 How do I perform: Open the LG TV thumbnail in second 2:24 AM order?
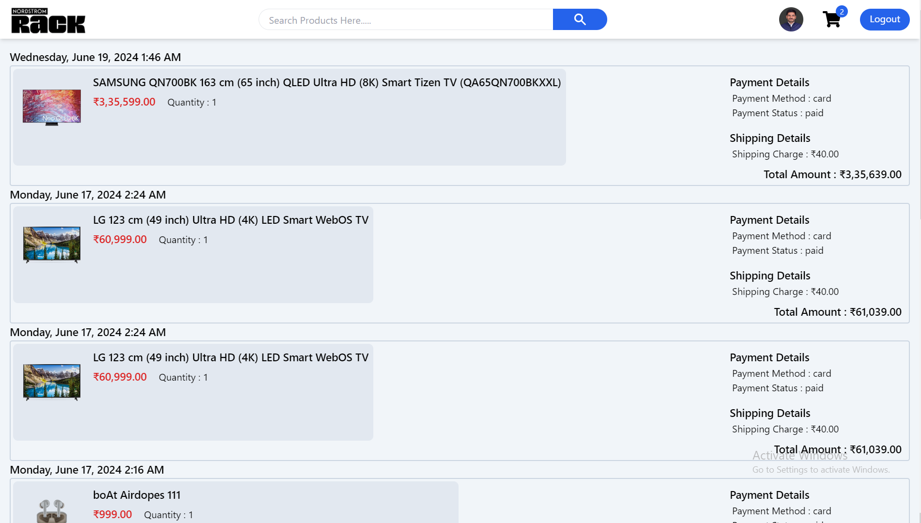52,382
